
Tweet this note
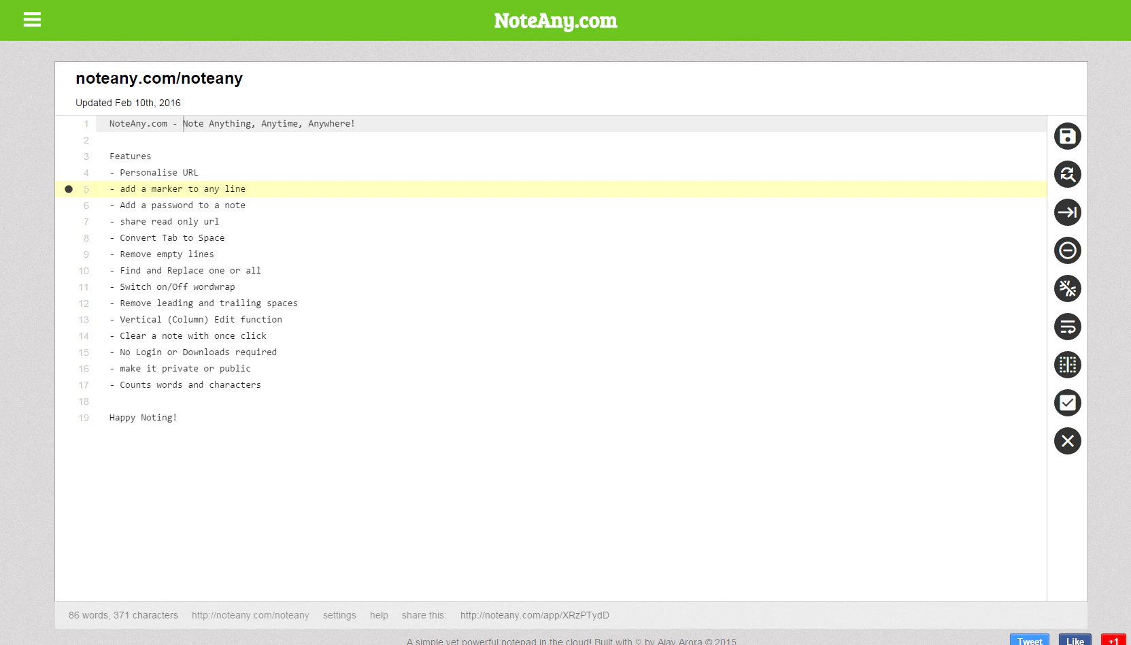[x=1029, y=640]
